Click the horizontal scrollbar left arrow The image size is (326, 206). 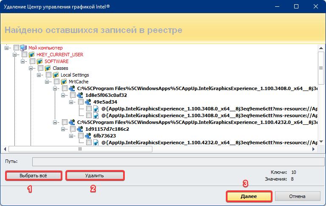point(5,149)
